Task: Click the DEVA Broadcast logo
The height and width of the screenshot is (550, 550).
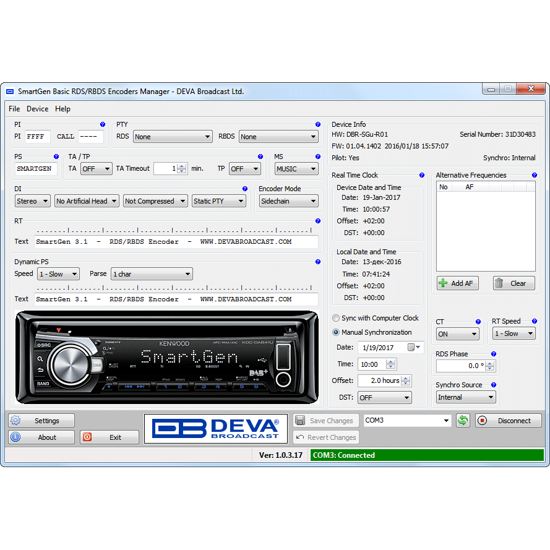Action: coord(216,428)
